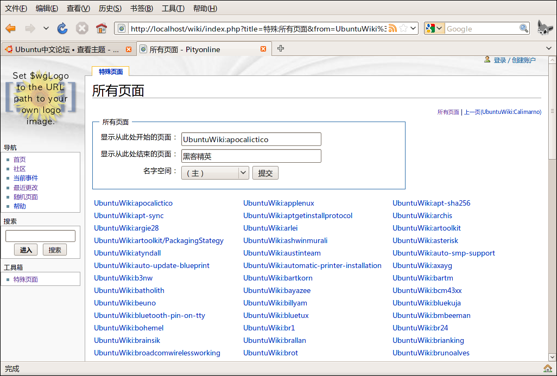557x376 pixels.
Task: Close the Ubuntu中文论坛 tab
Action: 129,49
